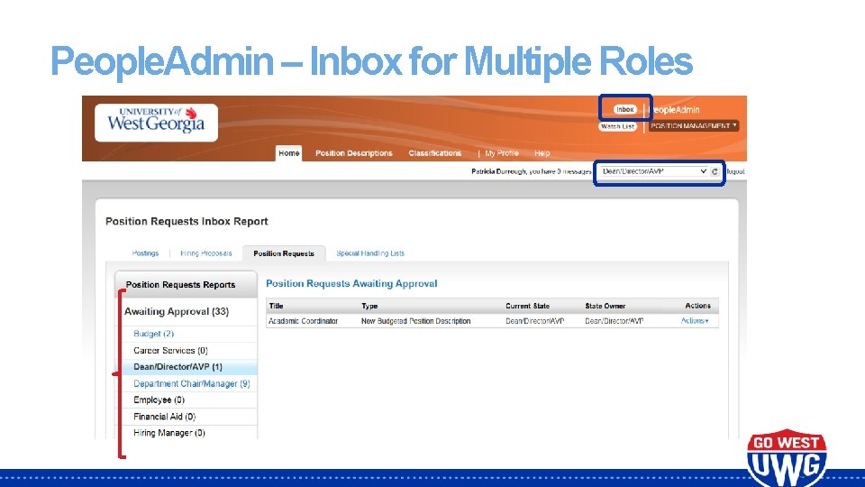
Task: Click the Type column header
Action: (369, 306)
